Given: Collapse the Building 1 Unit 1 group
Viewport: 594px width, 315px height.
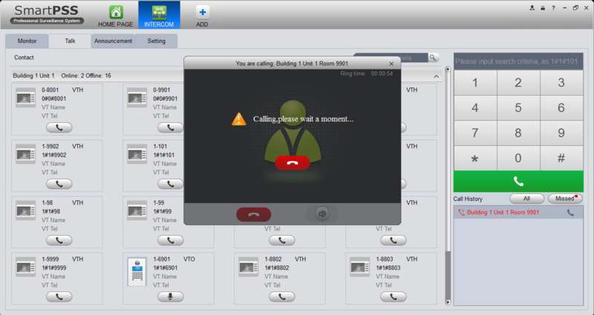Looking at the screenshot, I should point(436,76).
